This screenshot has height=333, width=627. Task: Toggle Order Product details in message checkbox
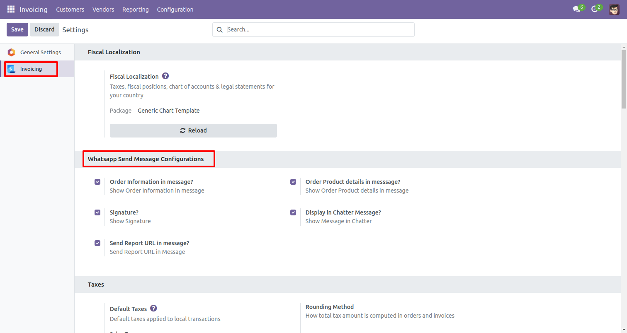[293, 181]
